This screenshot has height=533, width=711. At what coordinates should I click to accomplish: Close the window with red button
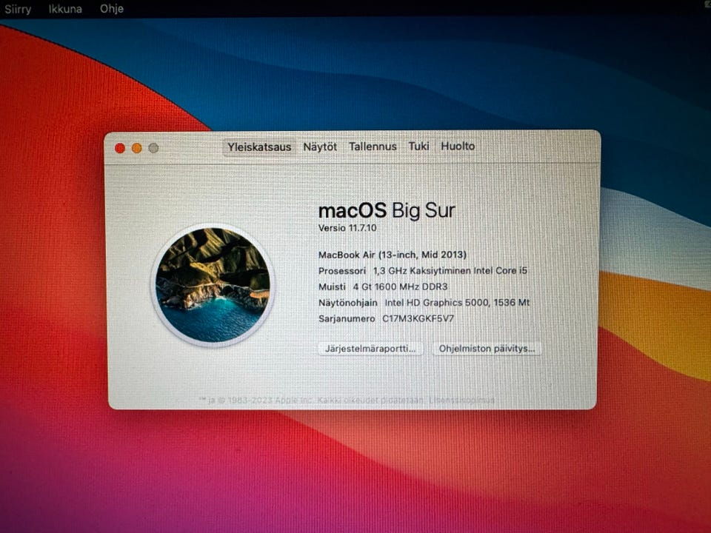pos(120,148)
